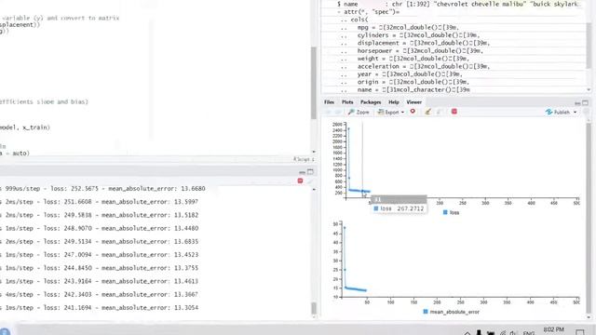Click the origin column spec line
Image resolution: width=596 pixels, height=335 pixels.
[x=405, y=82]
